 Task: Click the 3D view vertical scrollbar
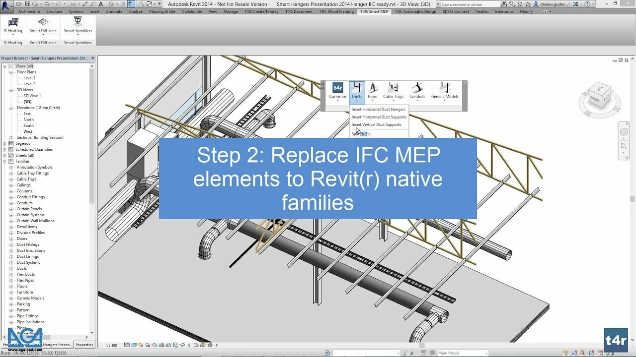pyautogui.click(x=633, y=198)
